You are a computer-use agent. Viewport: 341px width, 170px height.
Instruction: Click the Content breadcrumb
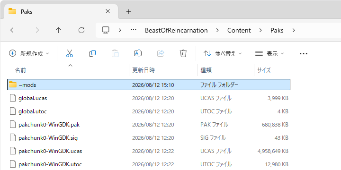239,30
